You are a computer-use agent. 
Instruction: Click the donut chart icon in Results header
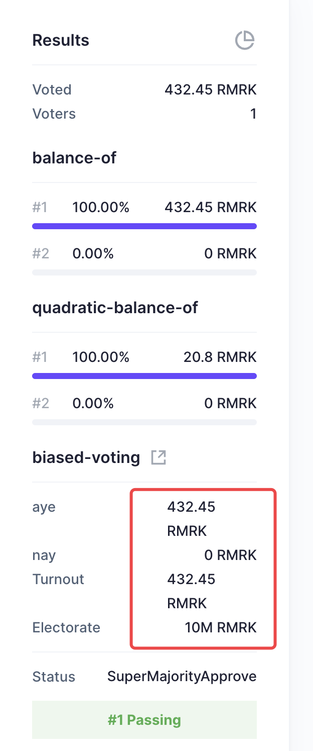pos(244,40)
